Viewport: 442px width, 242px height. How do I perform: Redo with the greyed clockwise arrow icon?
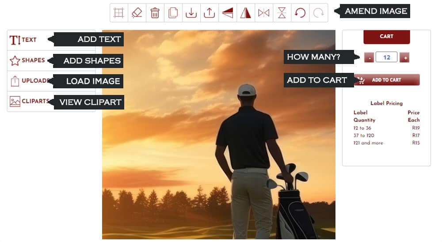tap(318, 13)
